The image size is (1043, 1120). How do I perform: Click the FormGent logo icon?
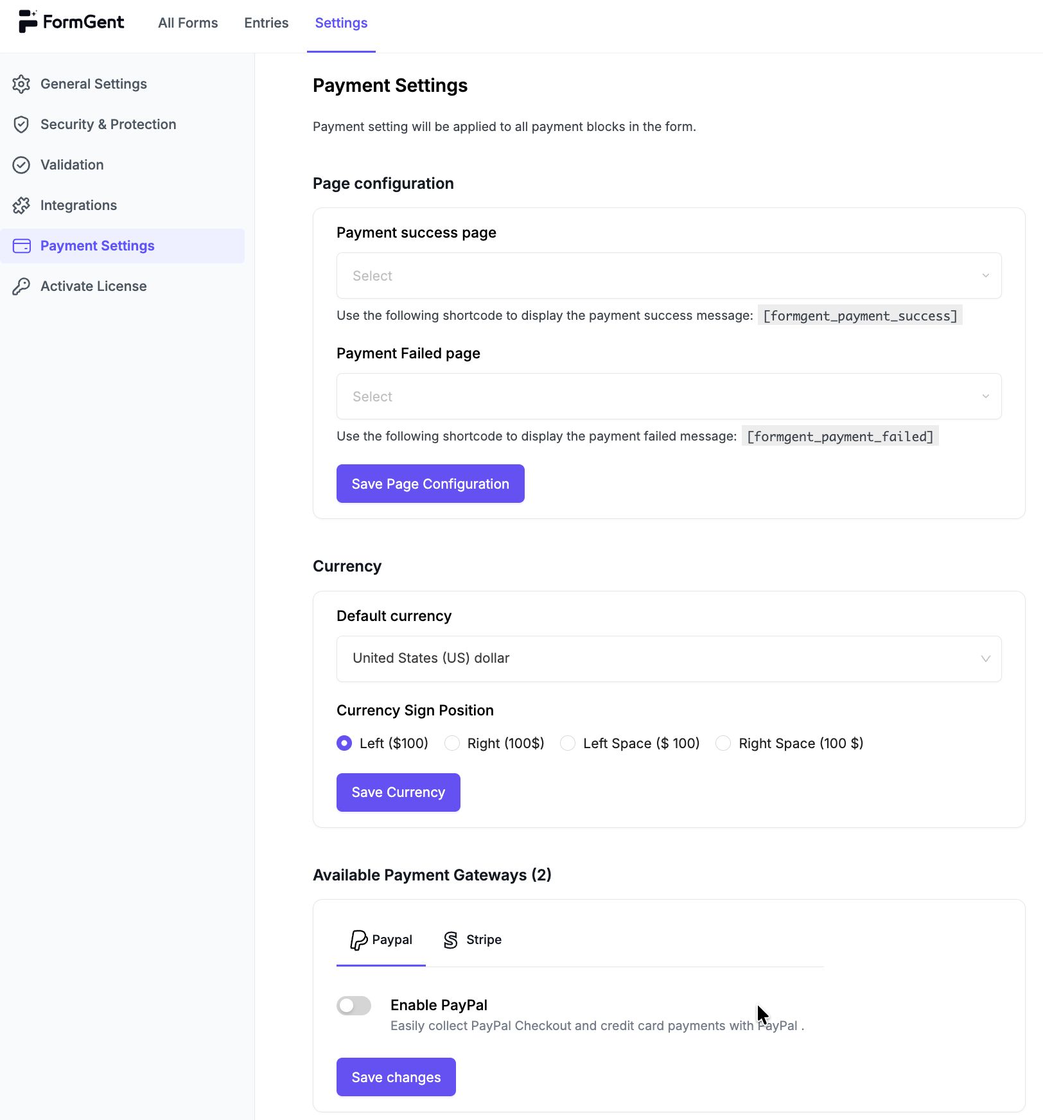tap(28, 21)
